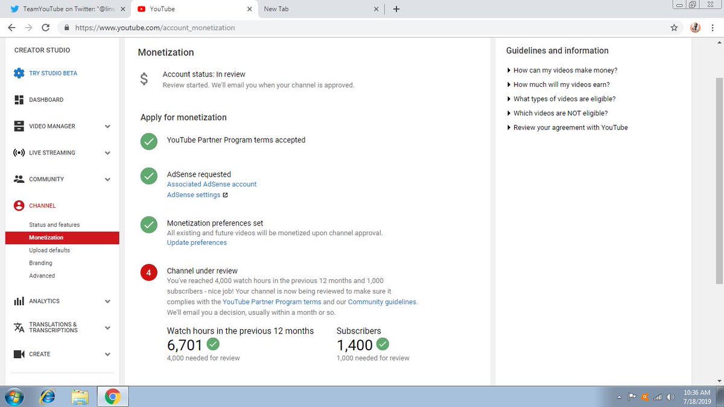Open File Explorer from taskbar
This screenshot has width=724, height=407.
(80, 397)
